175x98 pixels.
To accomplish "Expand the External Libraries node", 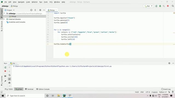I will tap(4, 19).
